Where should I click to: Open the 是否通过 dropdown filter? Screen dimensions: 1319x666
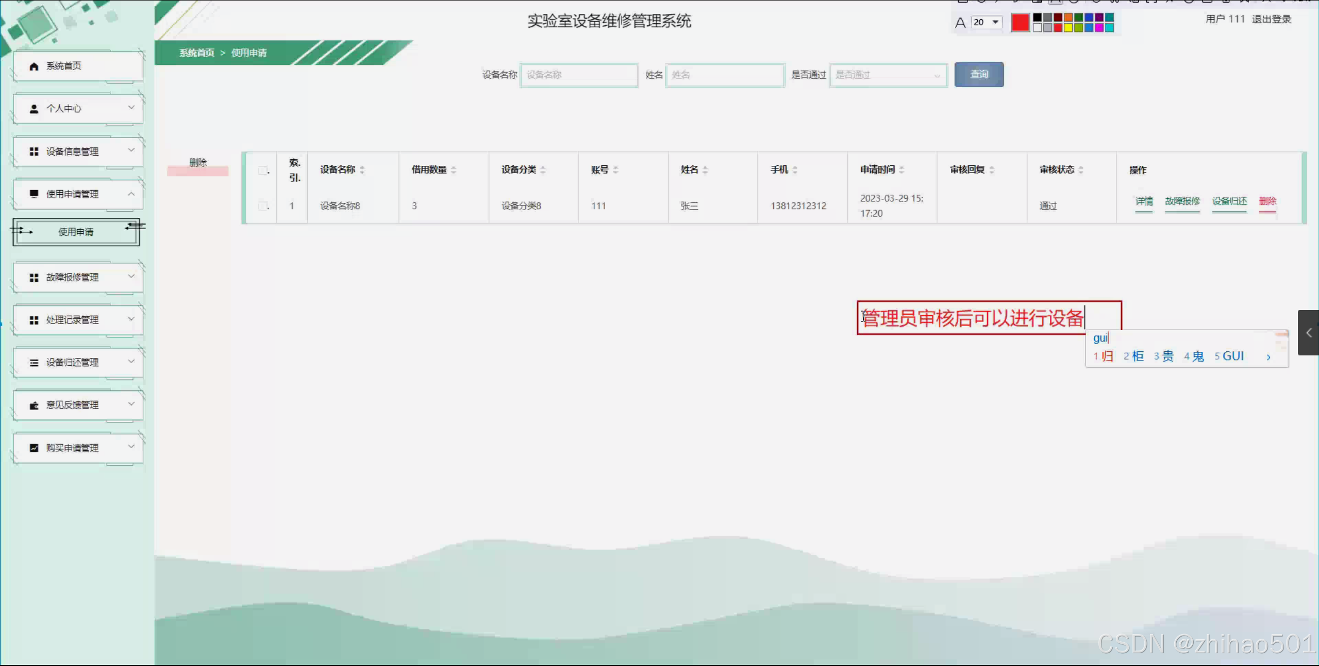[888, 75]
